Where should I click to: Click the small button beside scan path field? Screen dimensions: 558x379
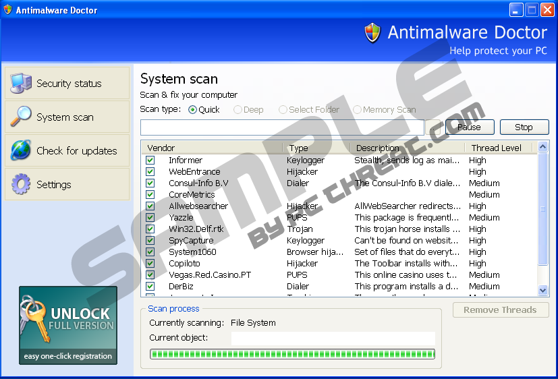click(x=433, y=127)
